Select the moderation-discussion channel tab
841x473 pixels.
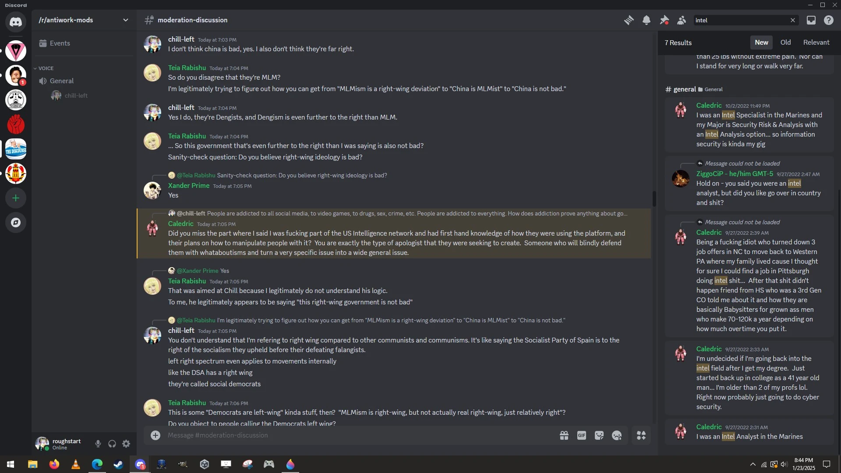[192, 20]
